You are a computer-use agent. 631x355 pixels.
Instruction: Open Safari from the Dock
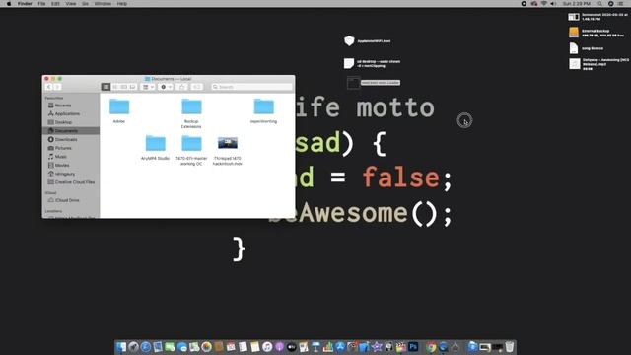(x=146, y=347)
